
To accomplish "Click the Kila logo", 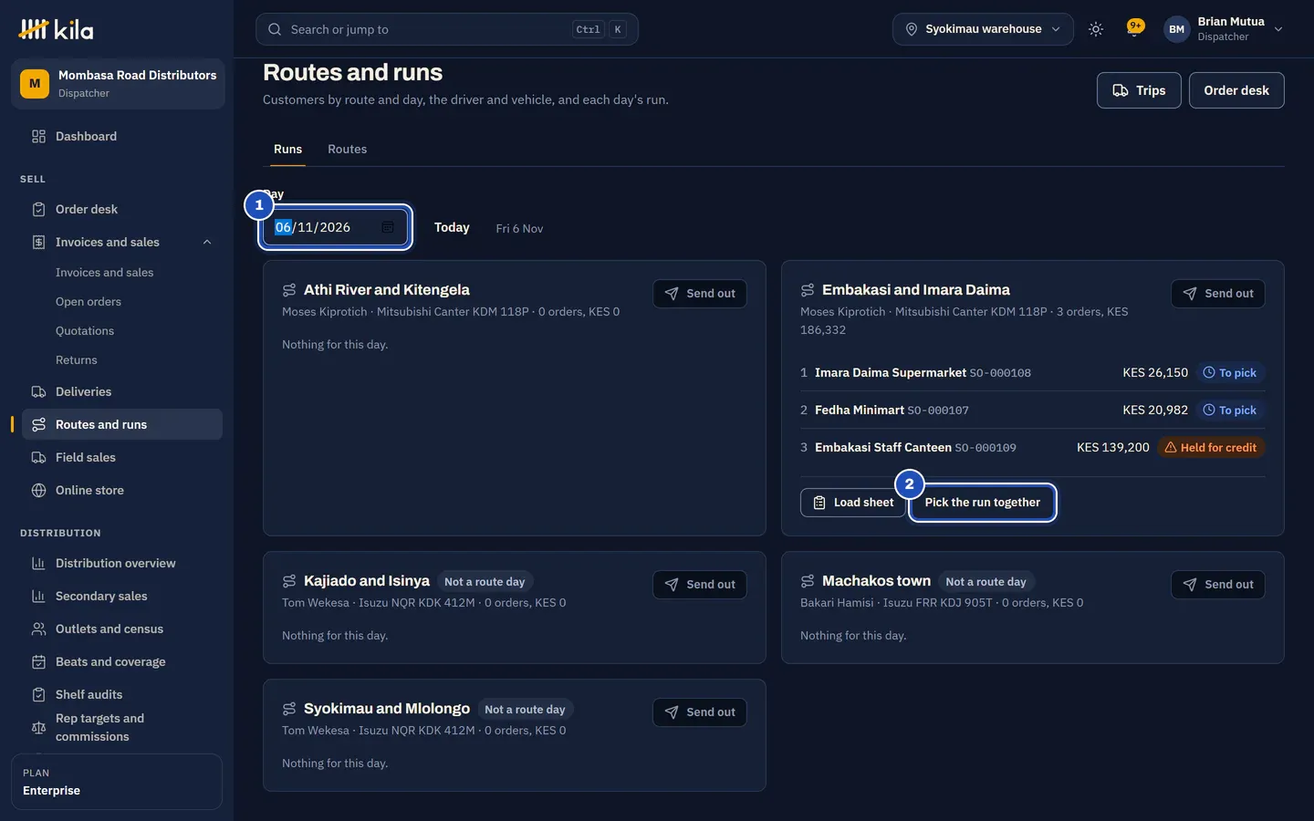I will coord(56,29).
